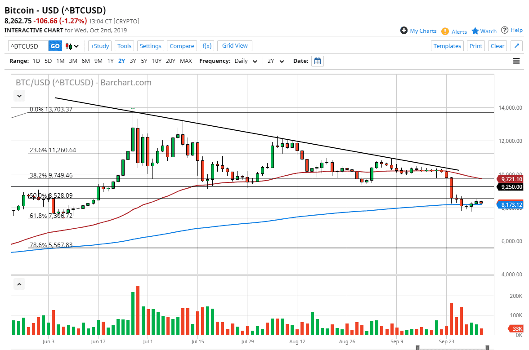Click the My Charts plus icon

pos(404,31)
